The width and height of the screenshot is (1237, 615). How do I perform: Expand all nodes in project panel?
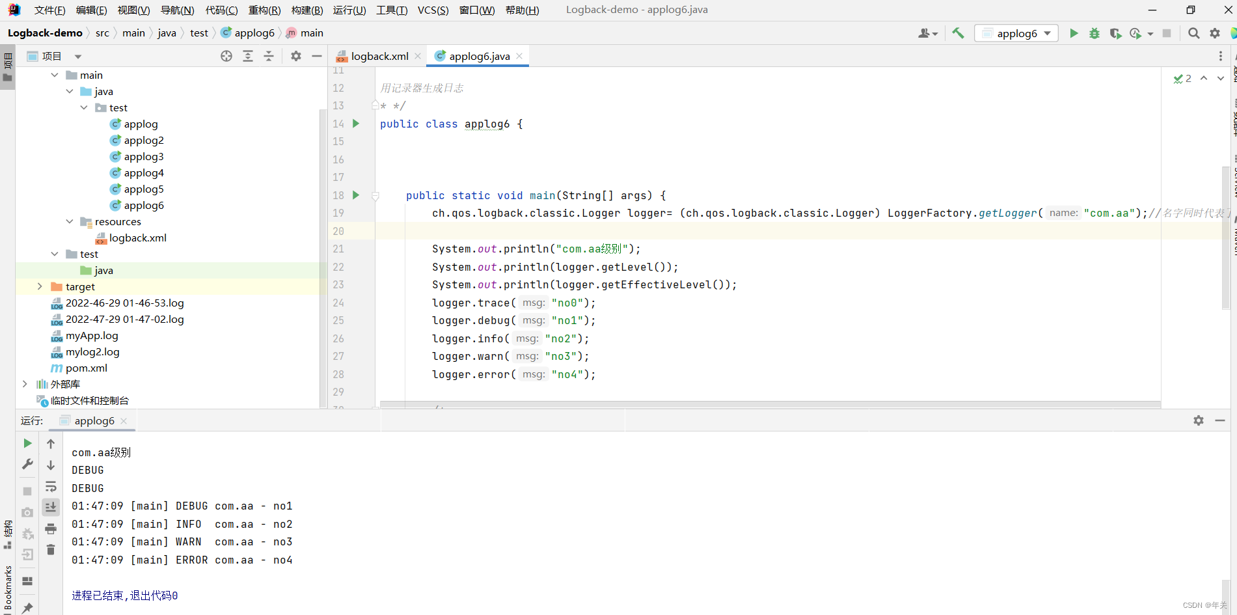click(x=248, y=56)
